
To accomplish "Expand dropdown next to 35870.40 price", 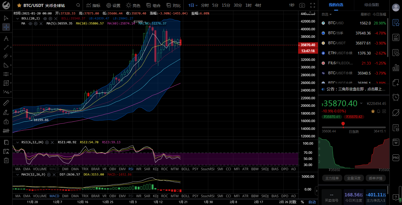I will point(361,103).
